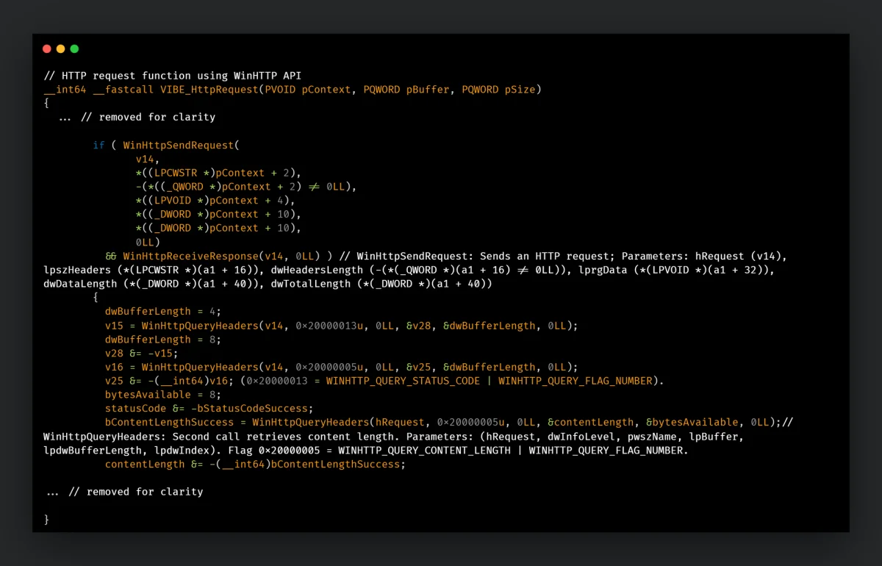
Task: Click the line "*((LPVOID *)pContext + 4),"
Action: coord(215,201)
